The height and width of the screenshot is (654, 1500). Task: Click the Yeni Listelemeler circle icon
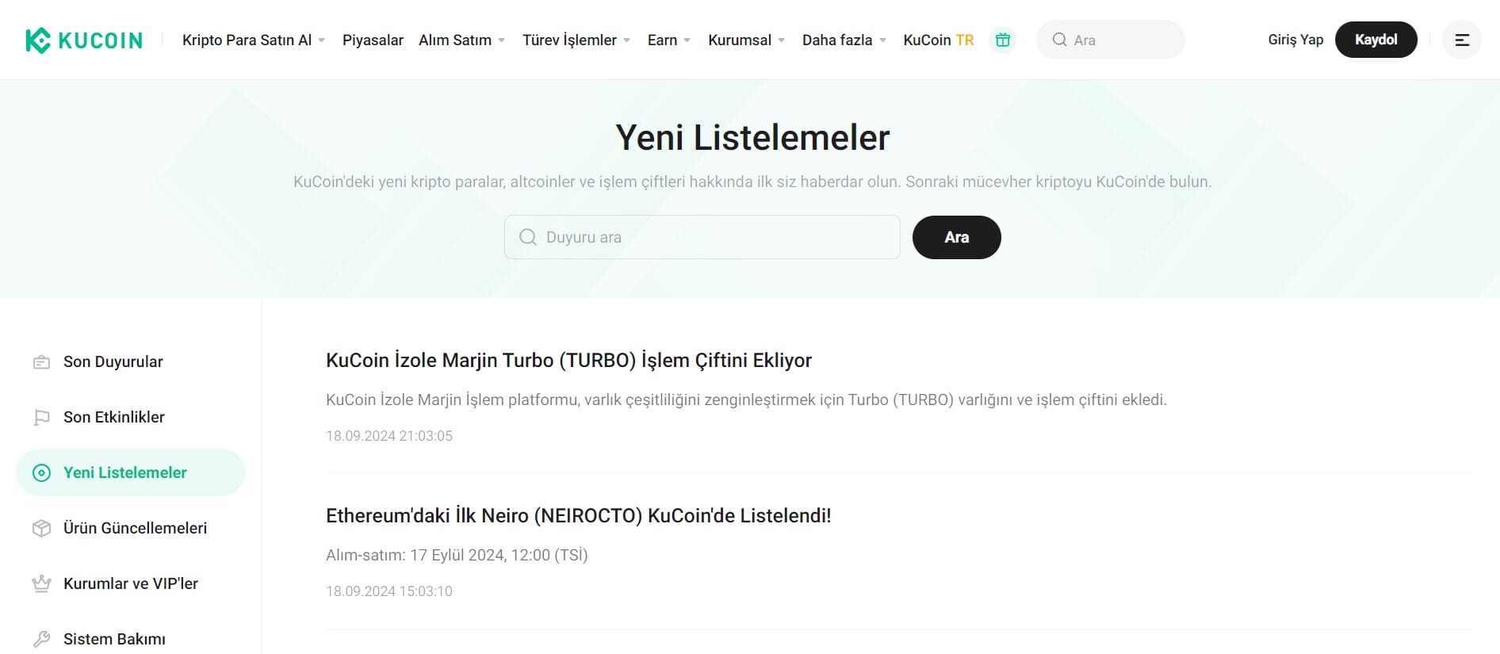(x=41, y=473)
